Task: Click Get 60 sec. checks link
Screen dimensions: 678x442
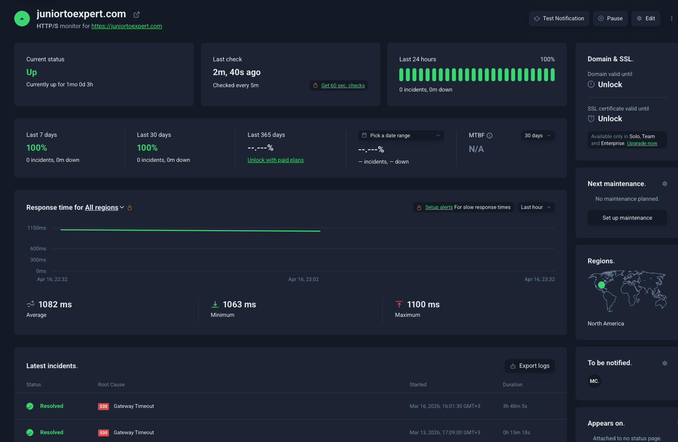Action: point(343,85)
